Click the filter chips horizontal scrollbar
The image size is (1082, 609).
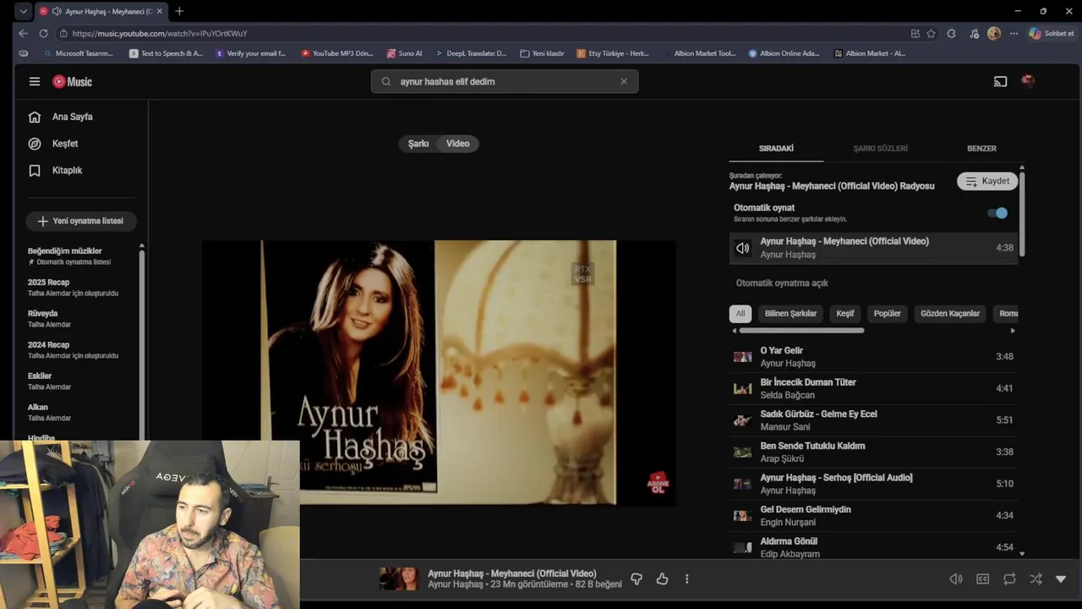(x=801, y=331)
